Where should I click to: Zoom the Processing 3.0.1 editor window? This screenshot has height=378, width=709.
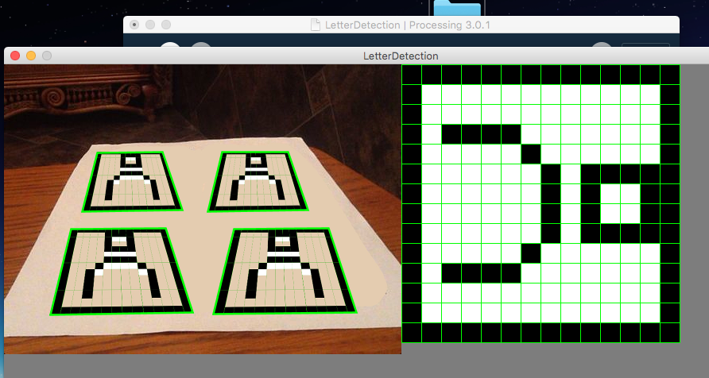tap(166, 25)
